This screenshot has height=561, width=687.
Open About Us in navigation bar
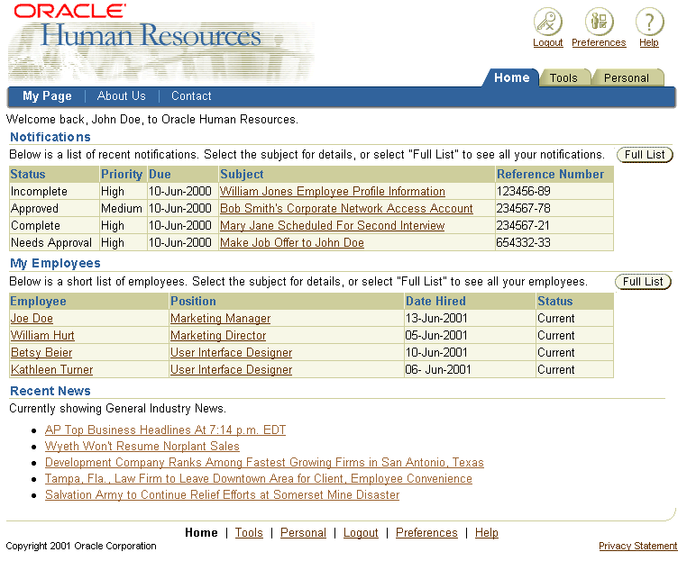[x=122, y=95]
